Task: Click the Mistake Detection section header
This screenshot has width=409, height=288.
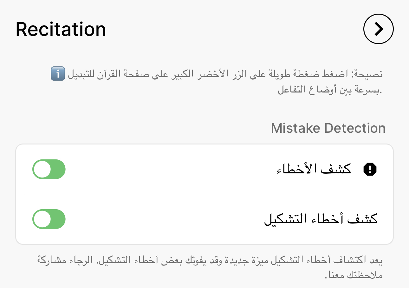Action: 328,128
